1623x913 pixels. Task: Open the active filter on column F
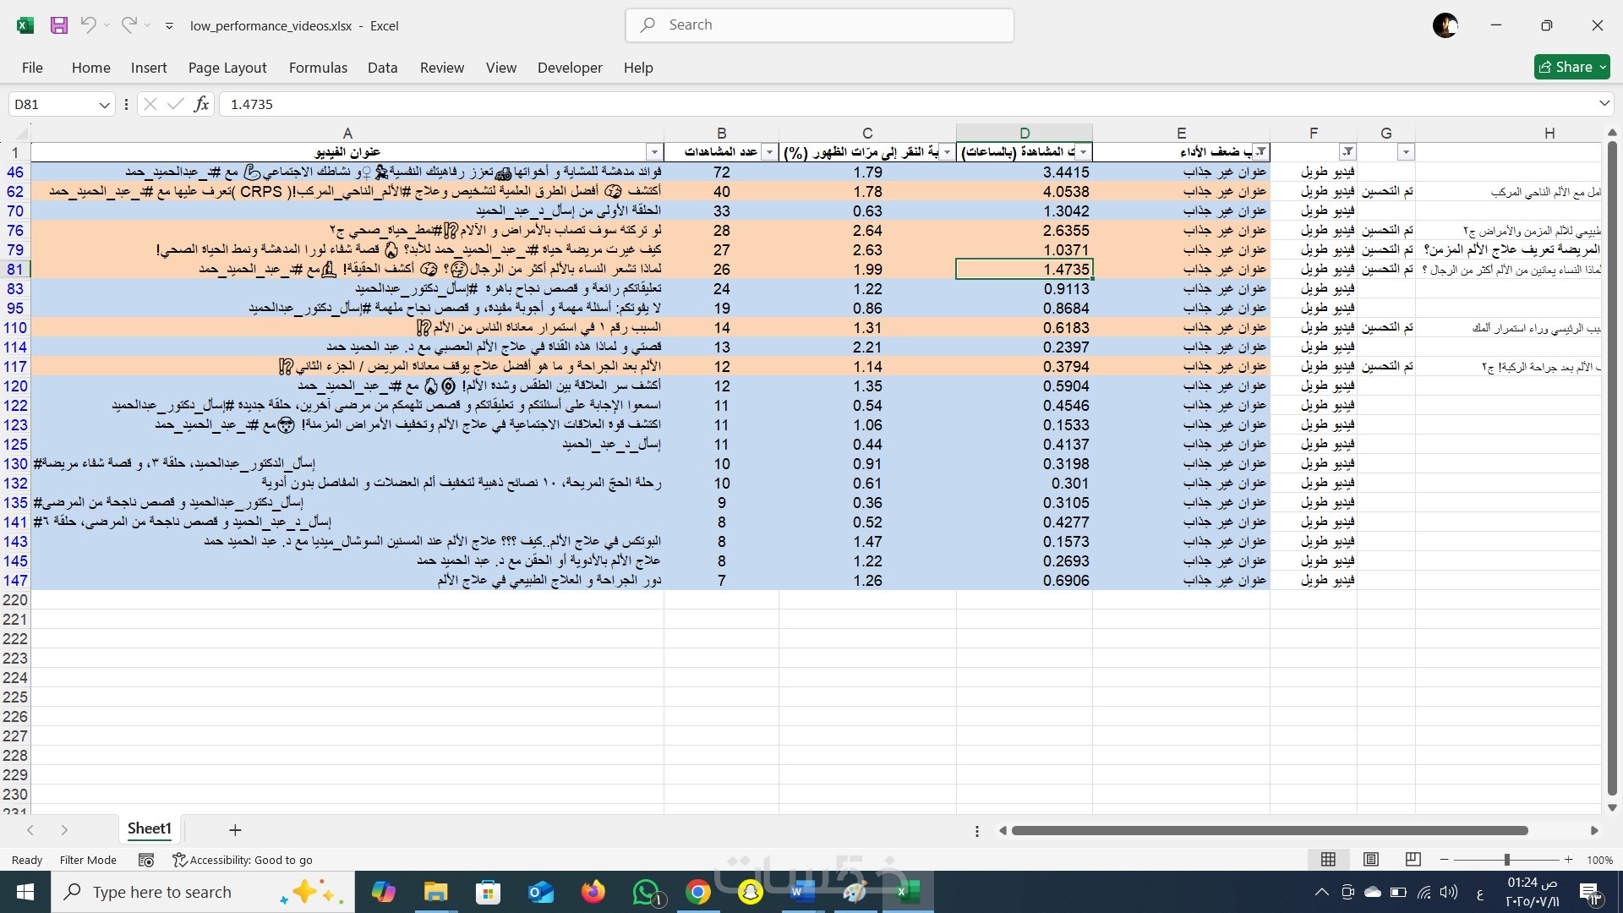coord(1347,152)
